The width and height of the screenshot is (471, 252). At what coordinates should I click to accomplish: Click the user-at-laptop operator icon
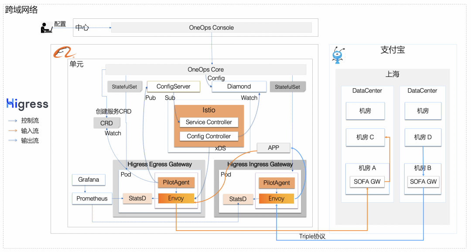pos(47,28)
